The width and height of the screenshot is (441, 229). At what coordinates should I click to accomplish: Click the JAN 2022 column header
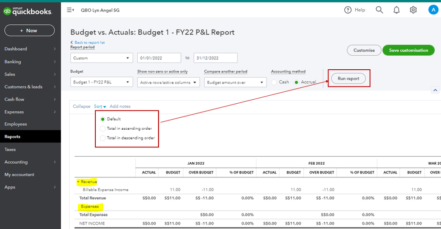point(196,163)
